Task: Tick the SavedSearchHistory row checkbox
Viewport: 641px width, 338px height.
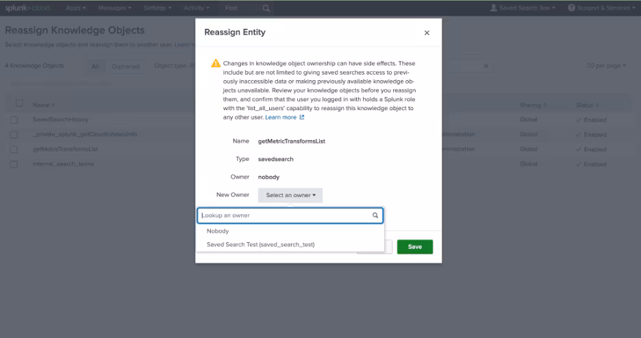Action: 14,120
